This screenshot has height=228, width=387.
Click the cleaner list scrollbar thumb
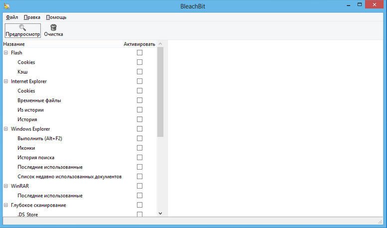(x=160, y=92)
